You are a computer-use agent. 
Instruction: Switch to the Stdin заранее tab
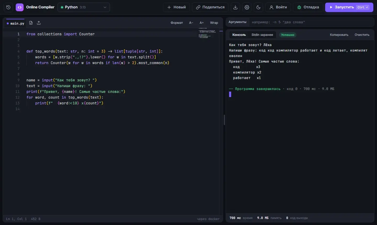point(262,35)
